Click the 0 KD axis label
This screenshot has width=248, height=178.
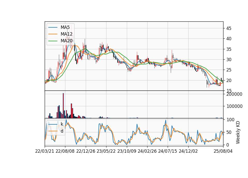228,145
